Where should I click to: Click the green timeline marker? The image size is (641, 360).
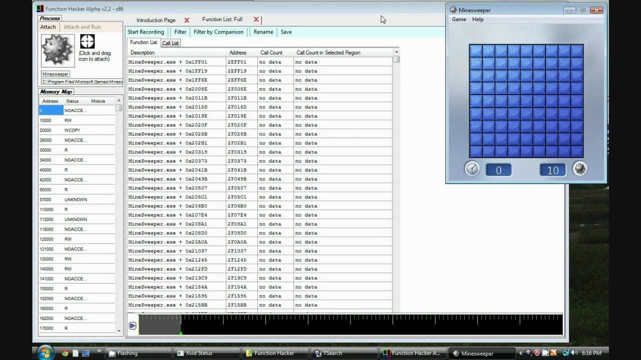pos(180,332)
